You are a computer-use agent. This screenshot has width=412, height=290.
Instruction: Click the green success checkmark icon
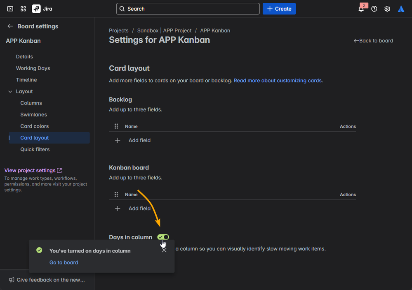(39, 250)
